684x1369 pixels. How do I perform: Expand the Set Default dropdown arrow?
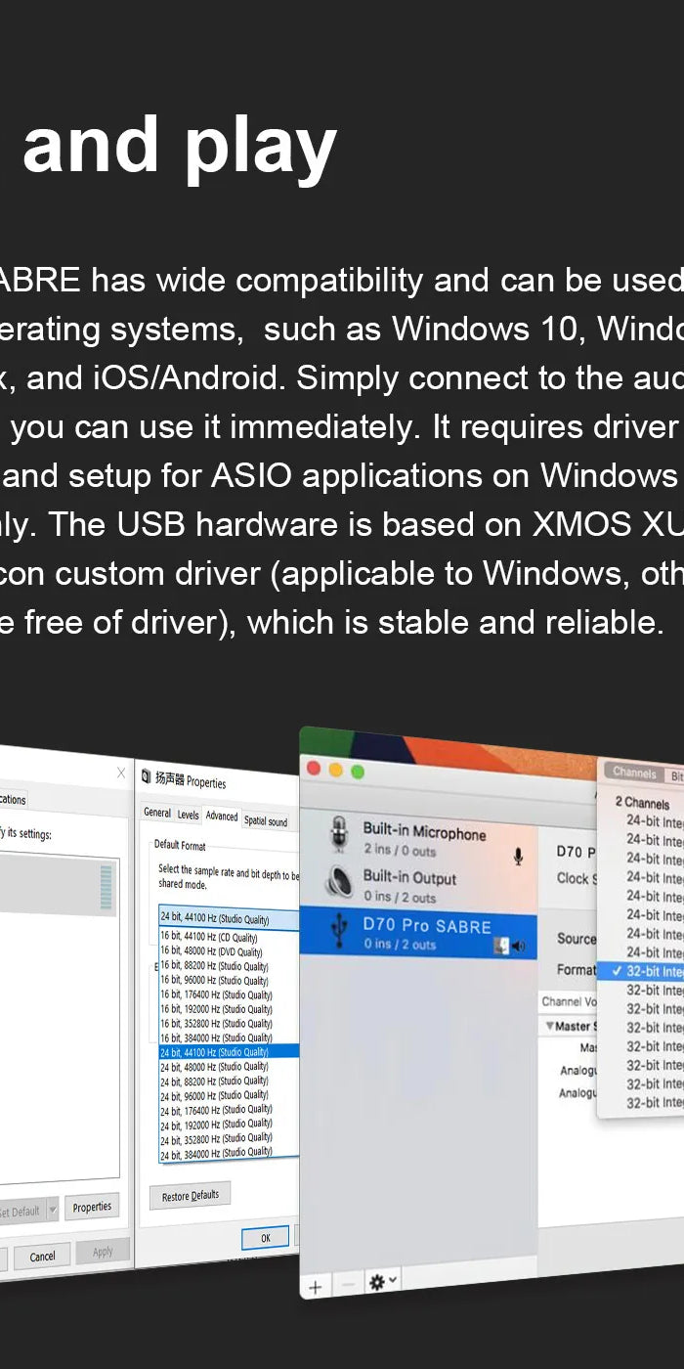[53, 1210]
